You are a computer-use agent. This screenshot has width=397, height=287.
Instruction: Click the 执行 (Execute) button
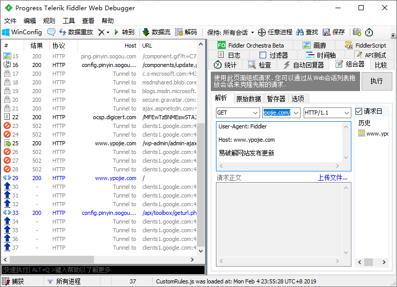tap(376, 81)
